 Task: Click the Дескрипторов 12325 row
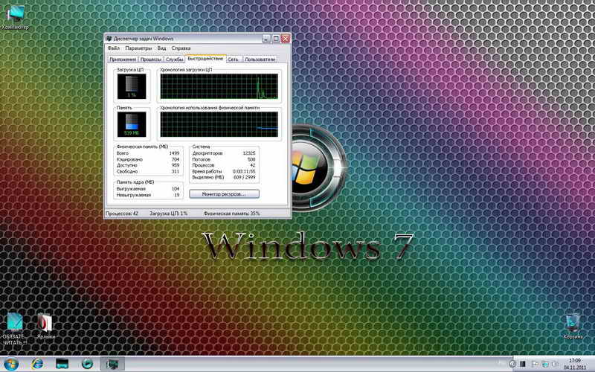tap(224, 153)
